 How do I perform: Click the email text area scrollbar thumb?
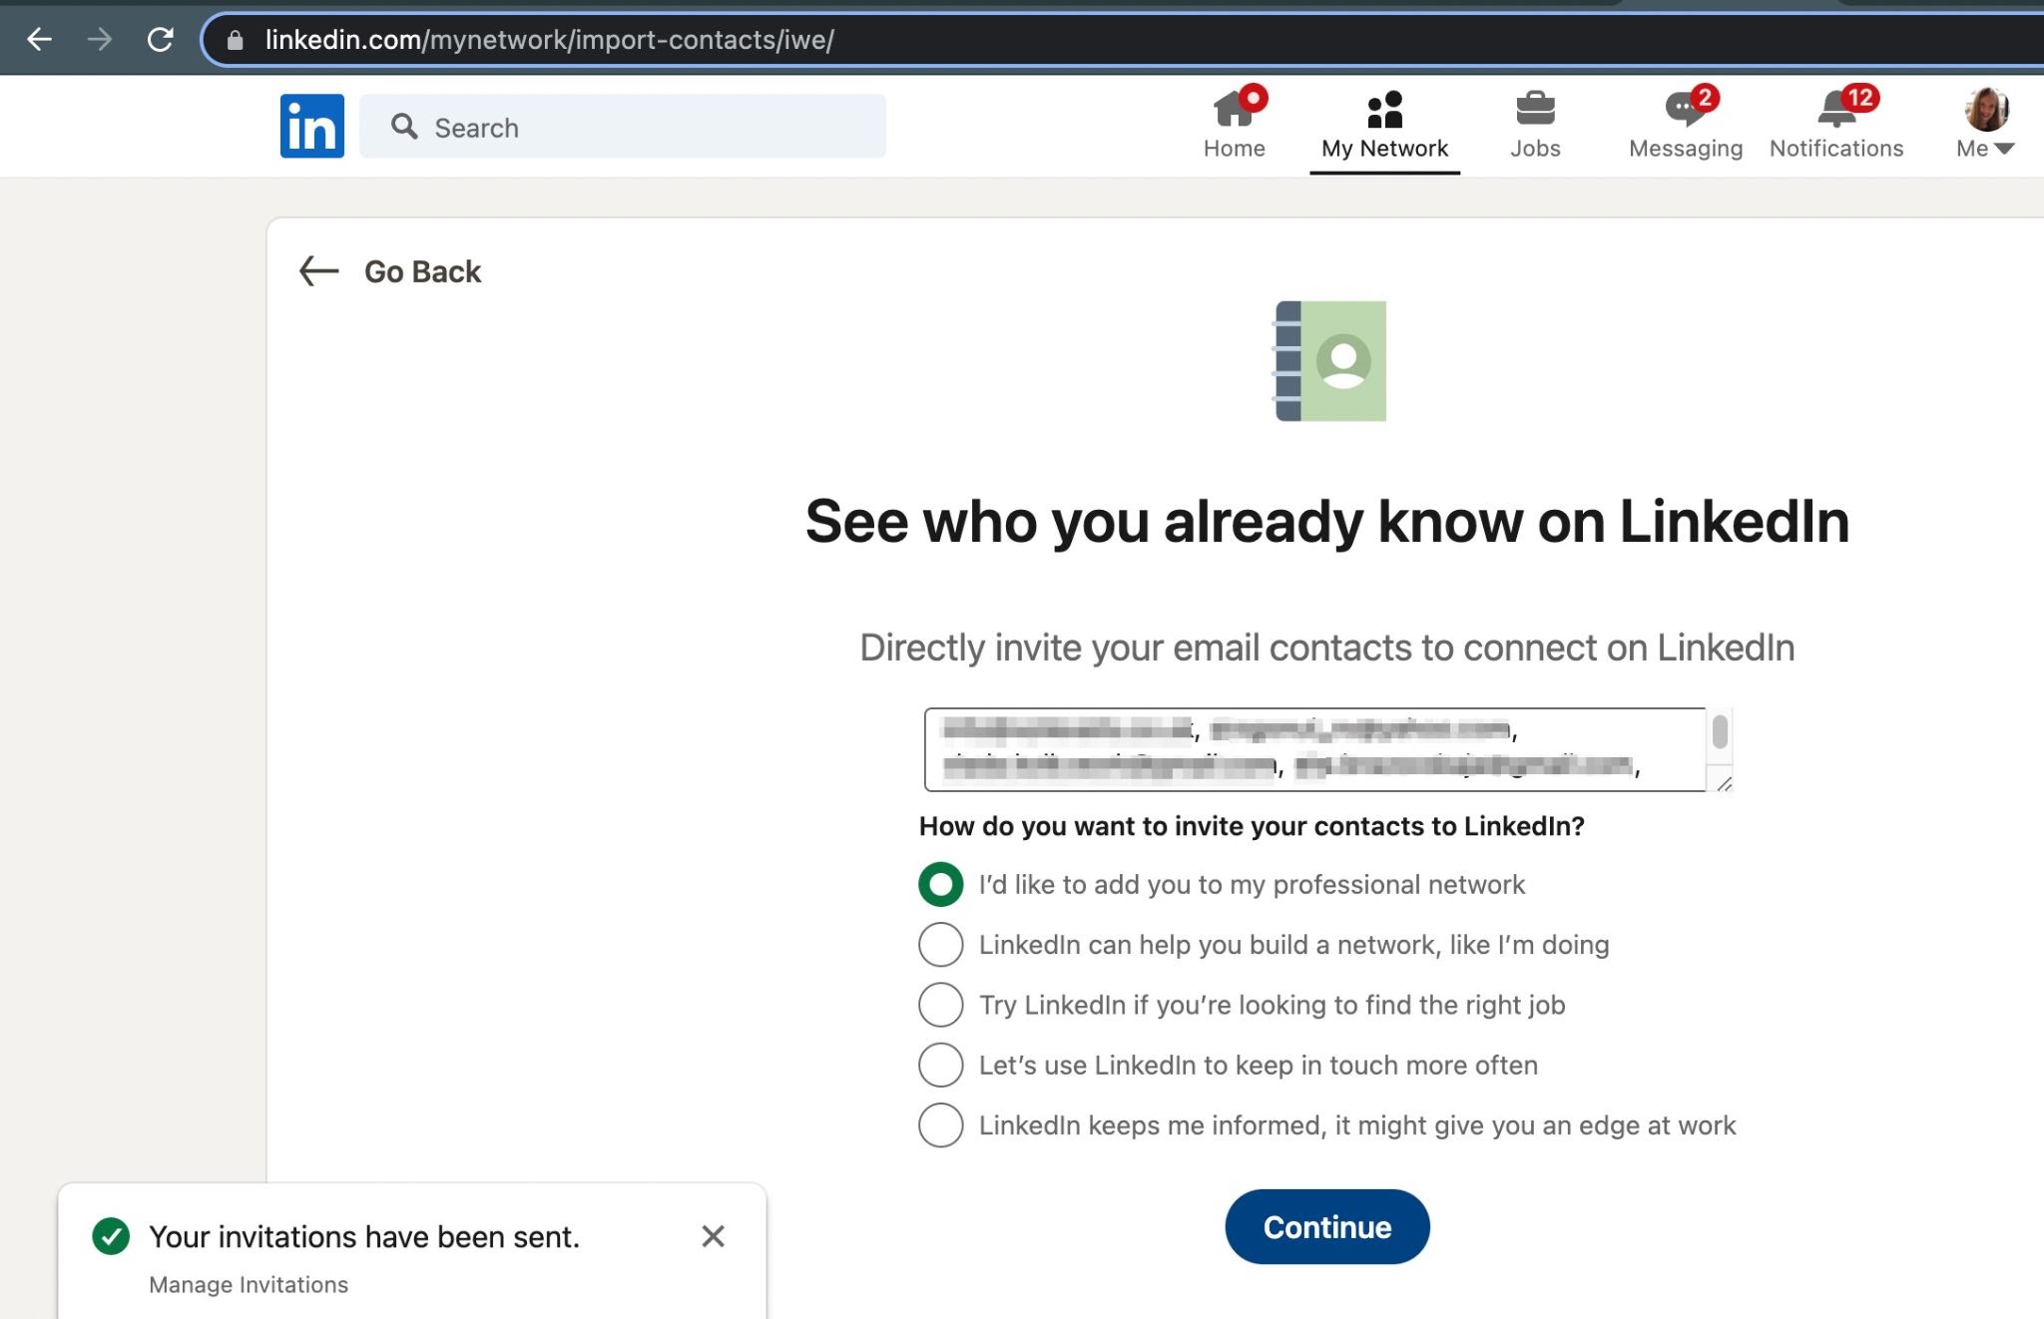[1720, 731]
